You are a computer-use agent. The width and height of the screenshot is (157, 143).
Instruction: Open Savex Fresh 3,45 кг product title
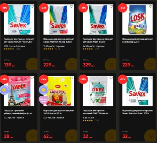coord(98,40)
